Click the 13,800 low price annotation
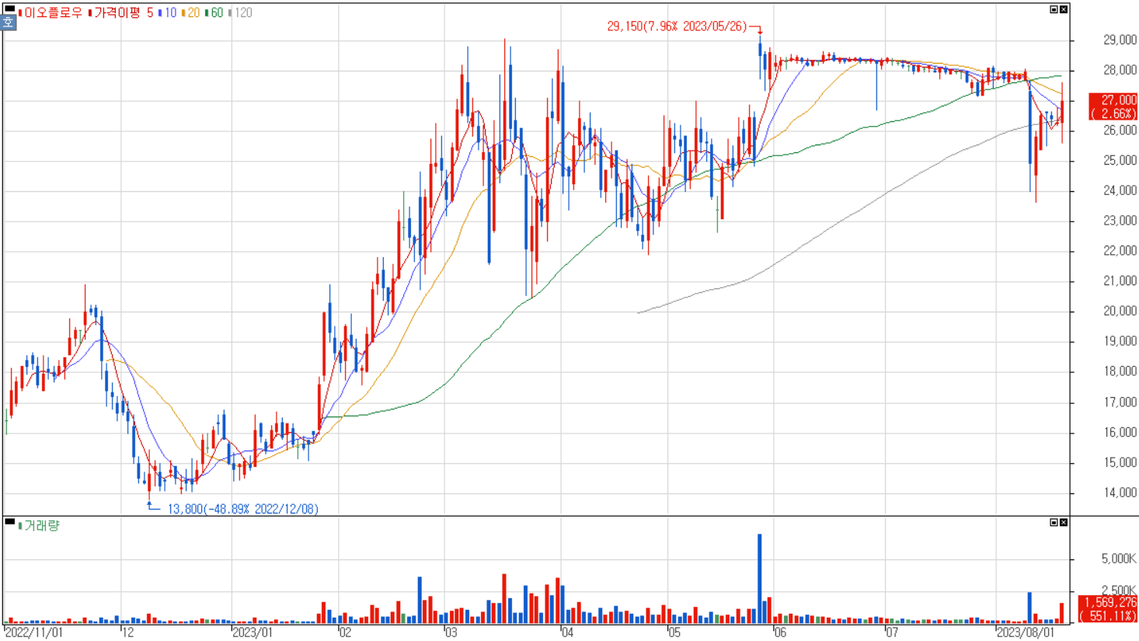This screenshot has width=1139, height=641. [x=242, y=509]
